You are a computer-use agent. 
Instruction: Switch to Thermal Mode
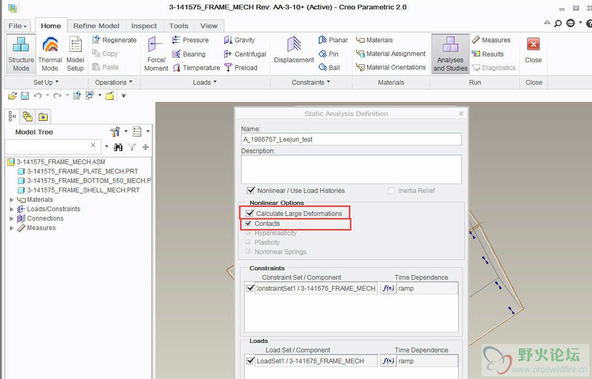click(x=50, y=54)
